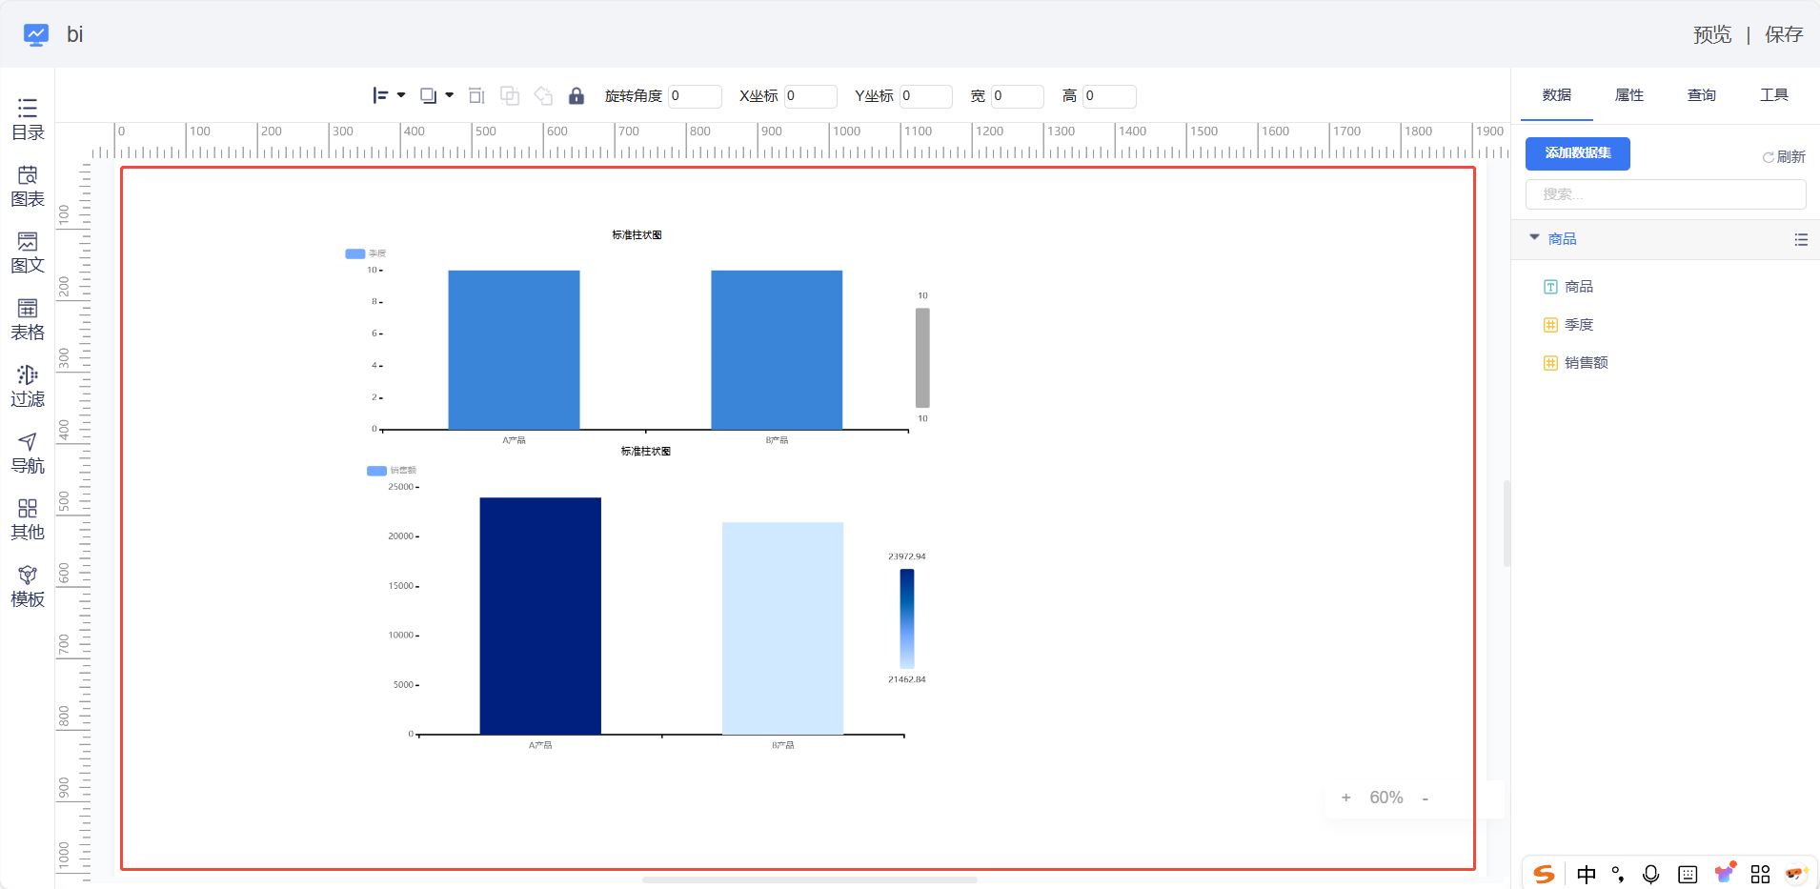Toggle Sogou punctuation mode button
1820x889 pixels.
1618,874
